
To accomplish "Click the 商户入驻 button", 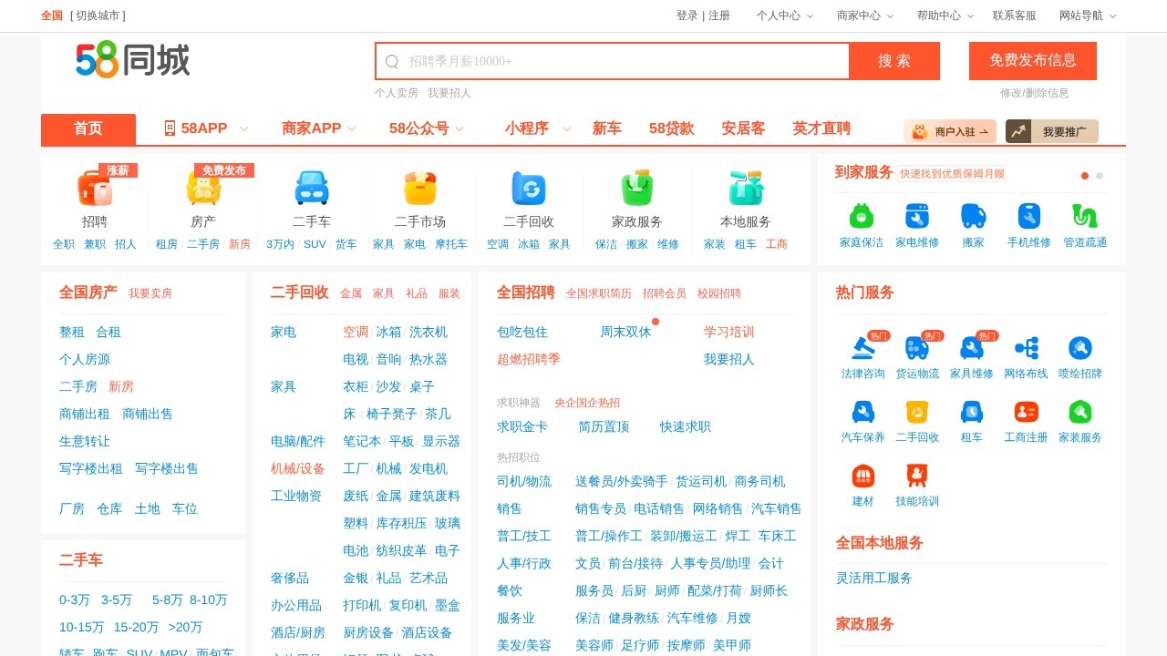I will pyautogui.click(x=950, y=131).
